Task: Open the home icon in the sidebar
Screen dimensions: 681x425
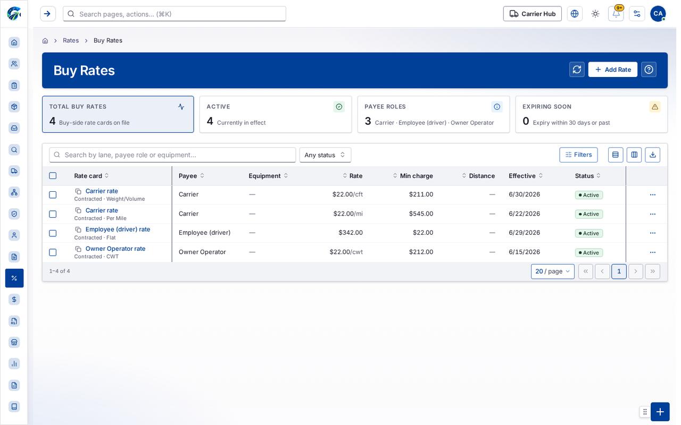Action: coord(14,42)
